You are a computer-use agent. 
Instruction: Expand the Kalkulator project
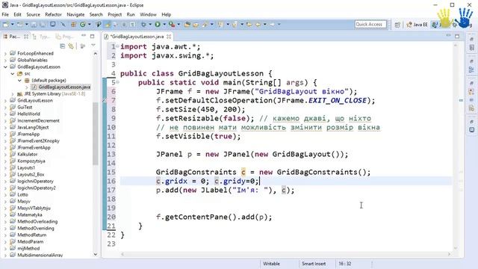[x=5, y=155]
